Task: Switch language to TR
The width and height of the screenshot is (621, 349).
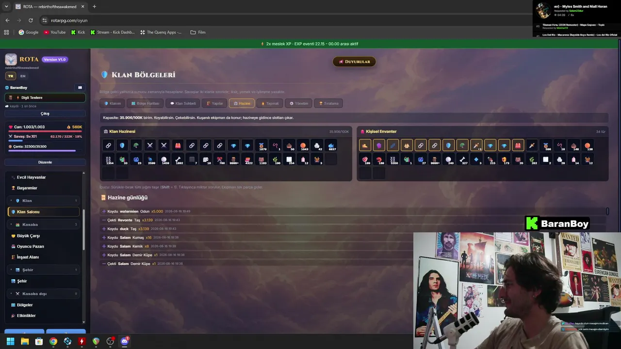Action: click(11, 76)
